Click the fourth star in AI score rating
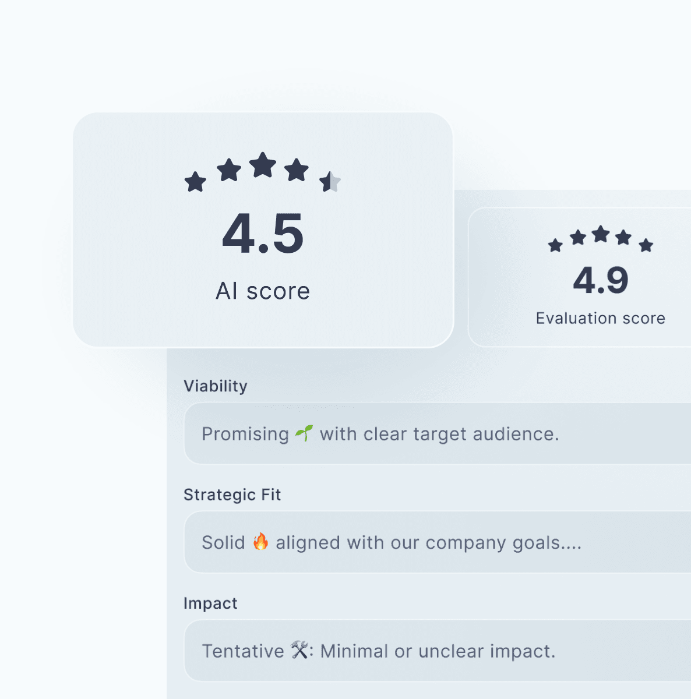Image resolution: width=691 pixels, height=699 pixels. click(x=297, y=170)
